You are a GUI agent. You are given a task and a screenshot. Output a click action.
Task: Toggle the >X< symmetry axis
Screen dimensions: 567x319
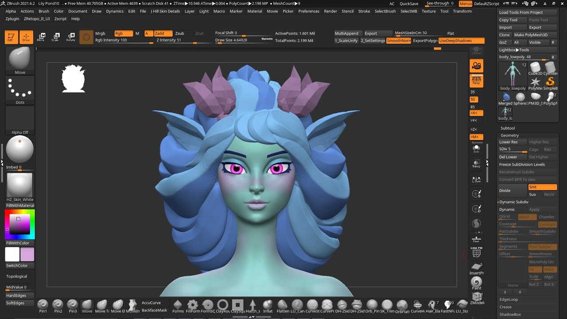tap(477, 113)
